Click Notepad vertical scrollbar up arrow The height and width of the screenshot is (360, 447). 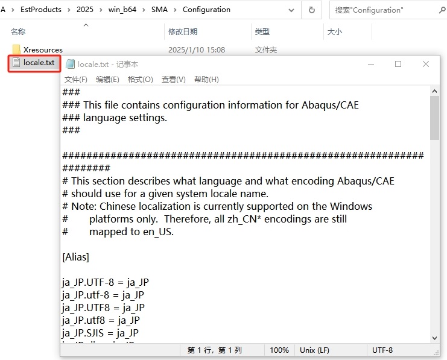point(434,91)
